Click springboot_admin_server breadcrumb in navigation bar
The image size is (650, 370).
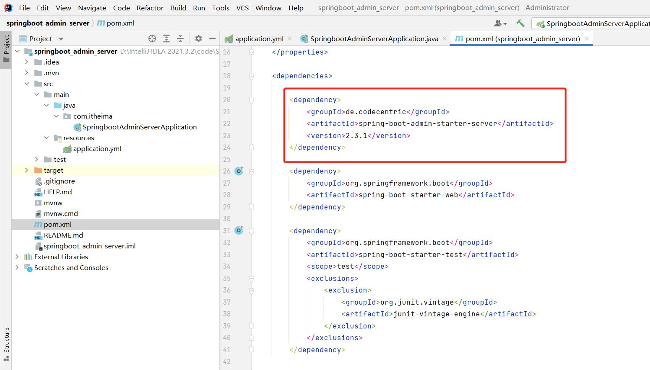click(x=48, y=23)
